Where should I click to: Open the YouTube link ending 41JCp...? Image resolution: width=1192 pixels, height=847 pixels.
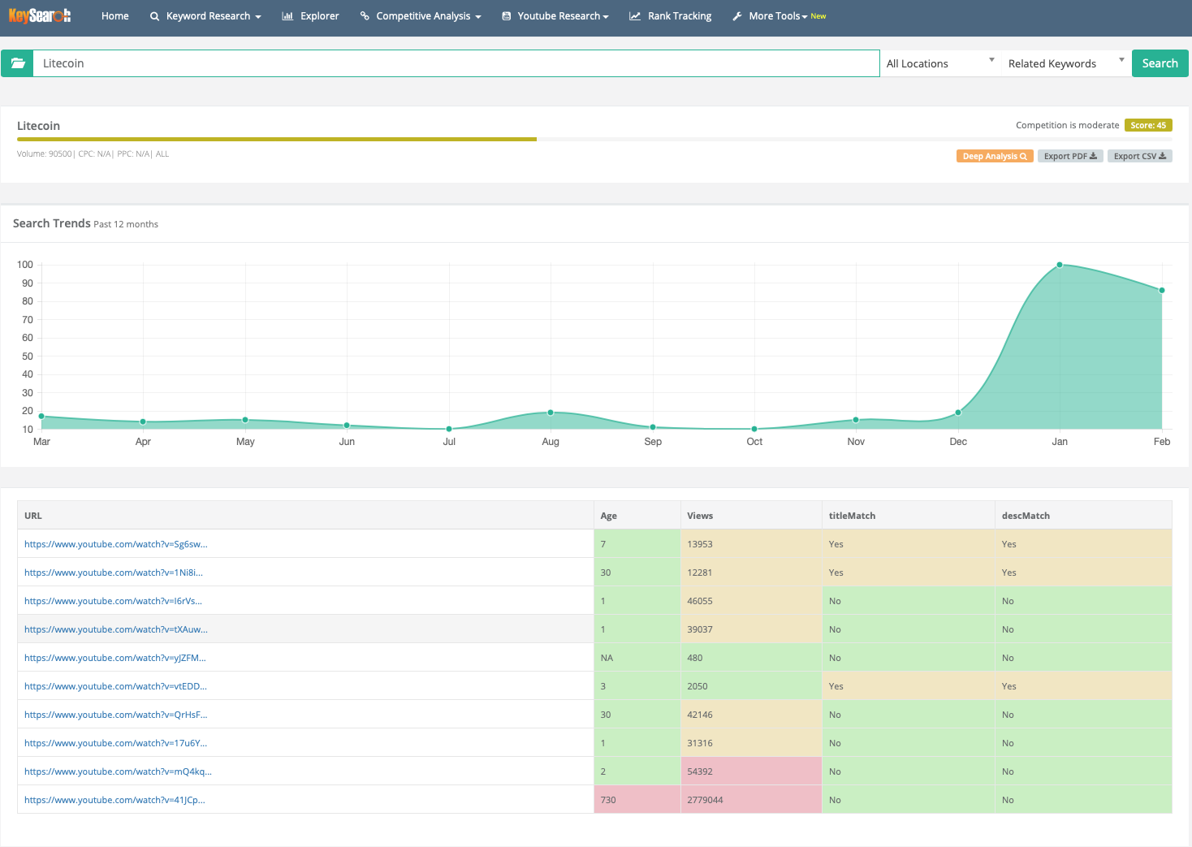coord(114,800)
